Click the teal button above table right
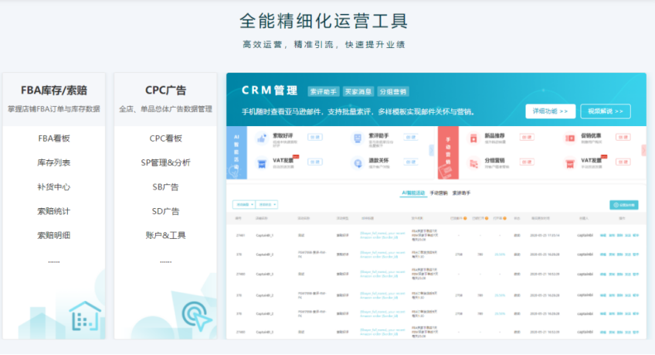Screen dimensions: 655x355 (x=623, y=205)
